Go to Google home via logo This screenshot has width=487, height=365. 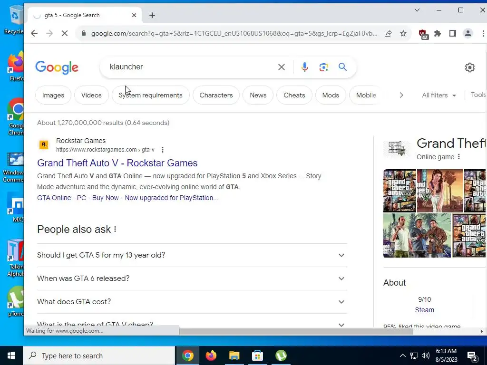point(57,67)
